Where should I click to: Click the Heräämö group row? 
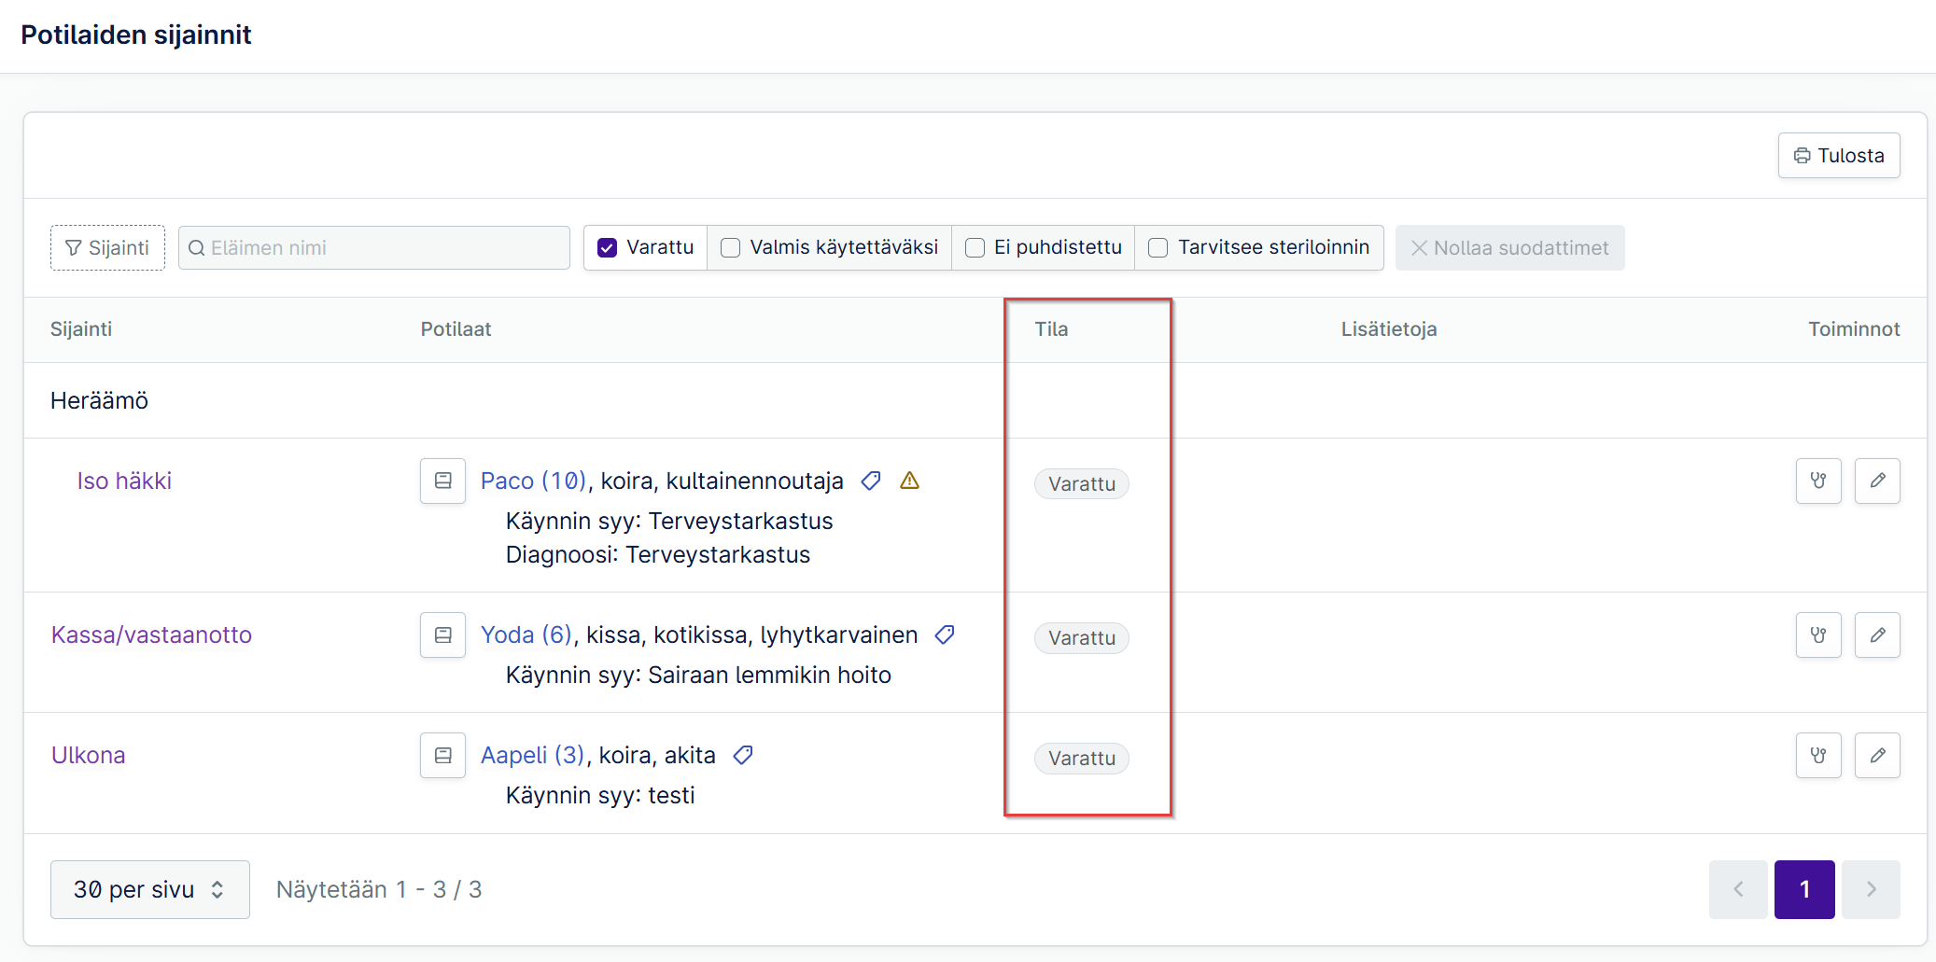tap(975, 400)
